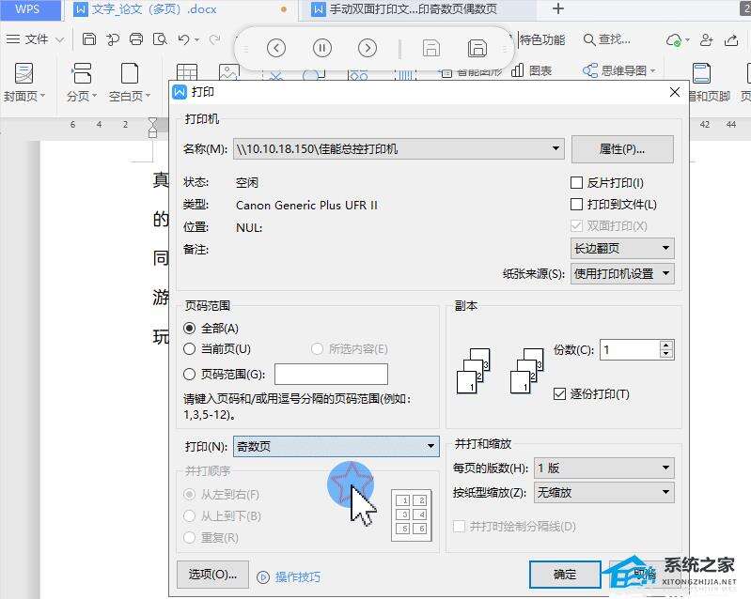
Task: Enable 反片打印 checkbox
Action: 577,182
